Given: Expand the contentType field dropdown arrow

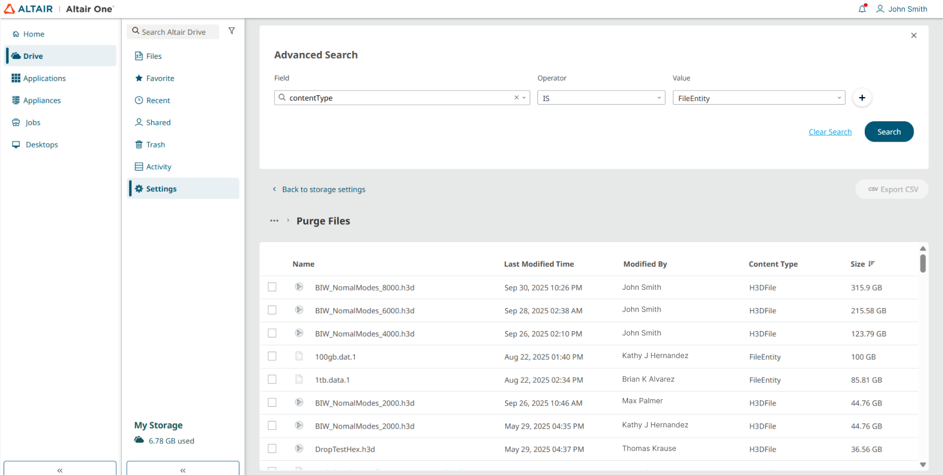Looking at the screenshot, I should [524, 98].
